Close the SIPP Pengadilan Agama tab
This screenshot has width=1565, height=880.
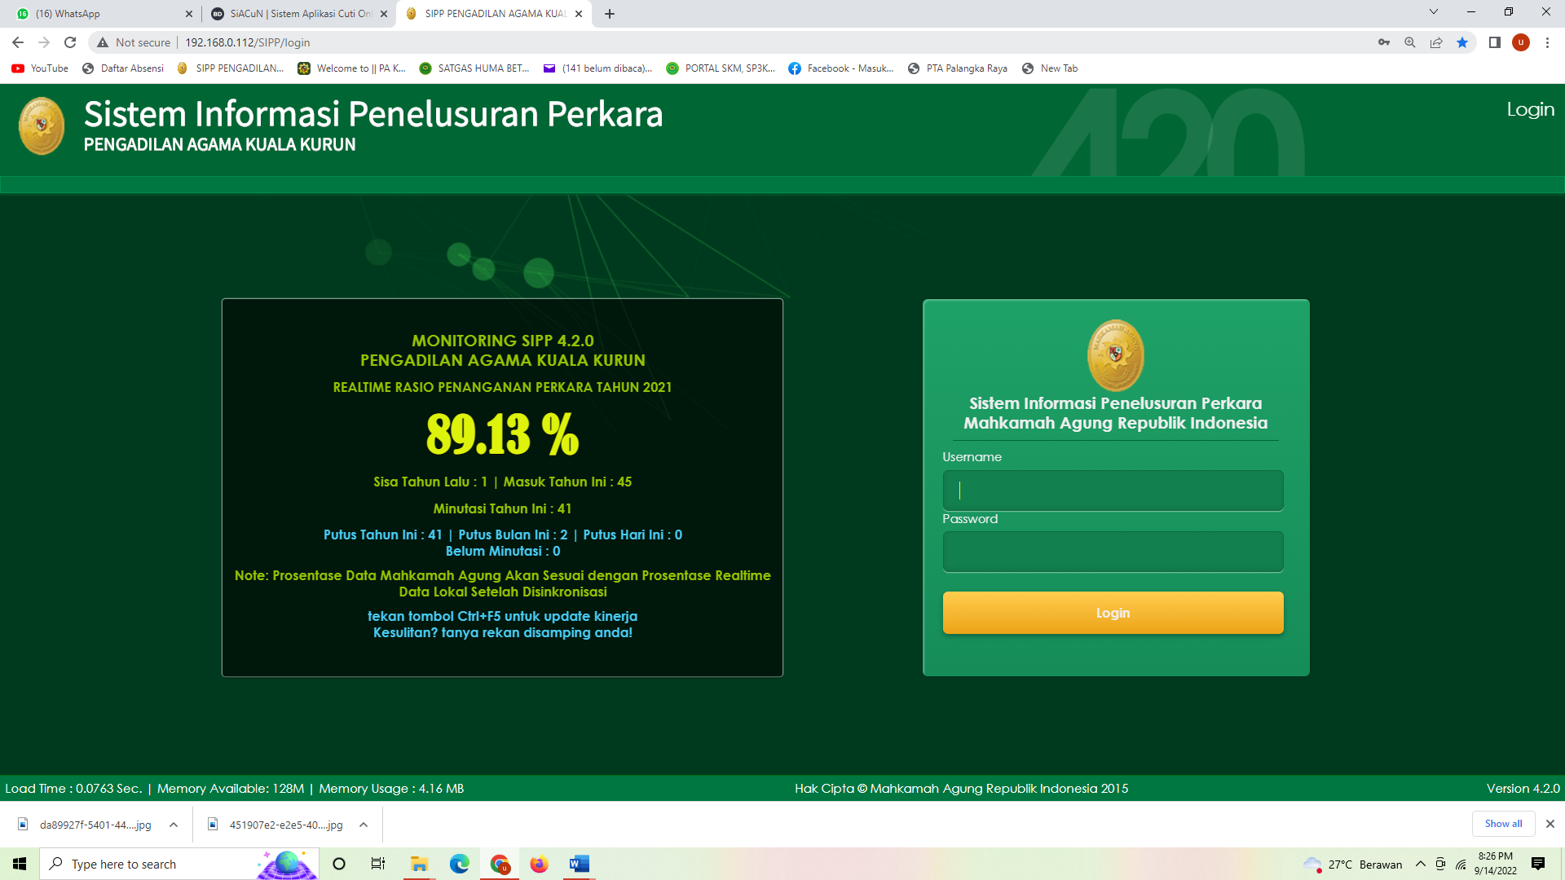(579, 14)
